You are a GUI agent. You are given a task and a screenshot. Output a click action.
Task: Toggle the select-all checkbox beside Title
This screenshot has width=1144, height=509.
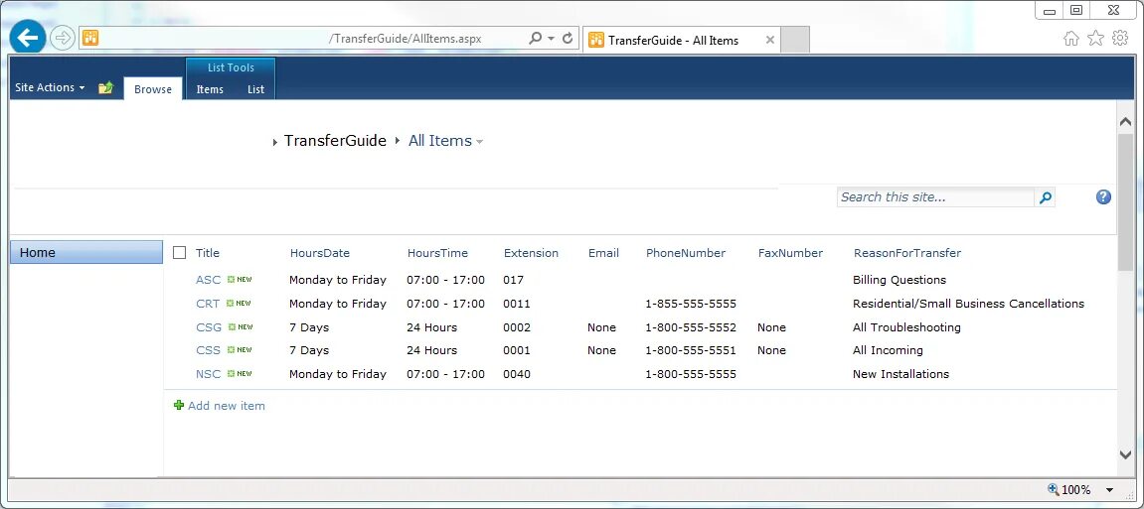[x=180, y=253]
